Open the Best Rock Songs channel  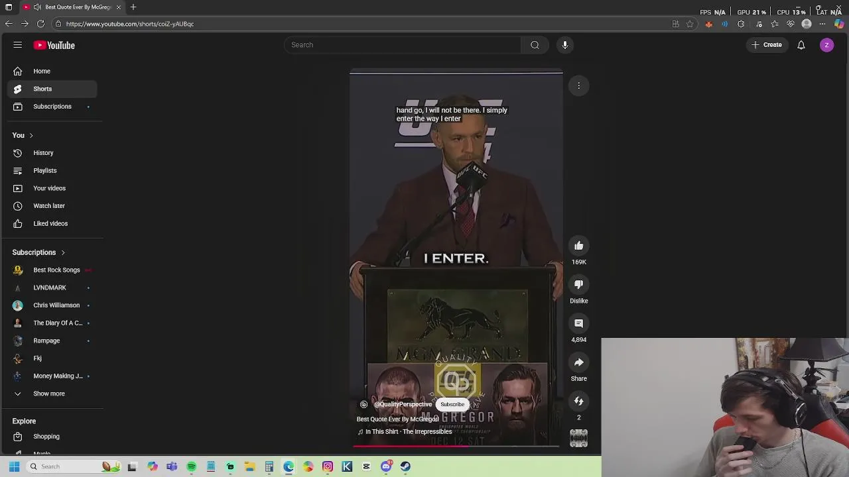(52, 270)
